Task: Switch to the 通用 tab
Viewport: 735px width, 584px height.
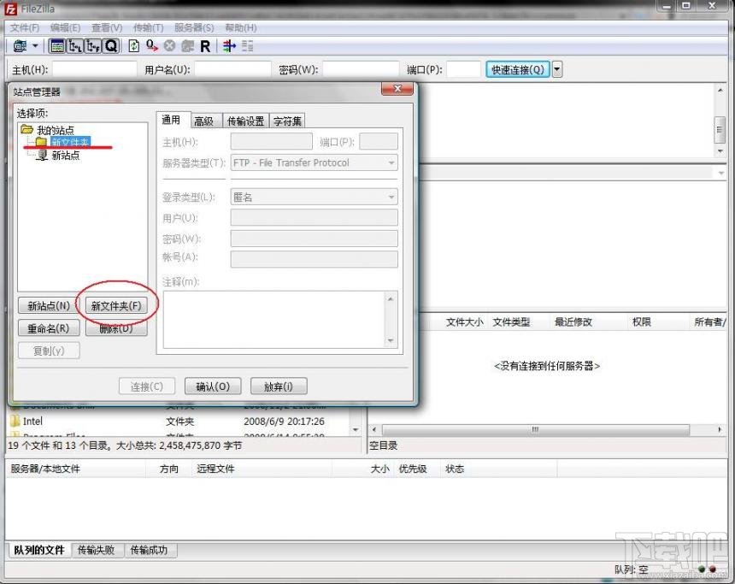Action: point(171,120)
